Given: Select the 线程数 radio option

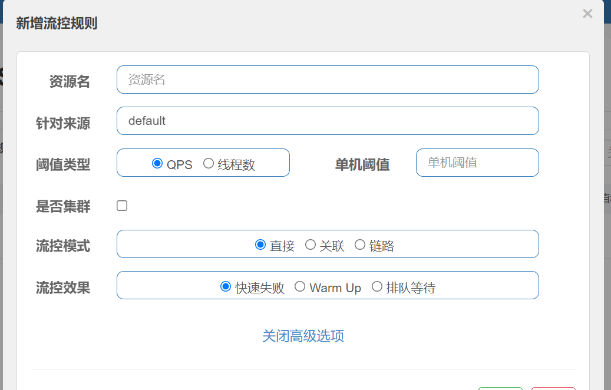Looking at the screenshot, I should (x=209, y=164).
